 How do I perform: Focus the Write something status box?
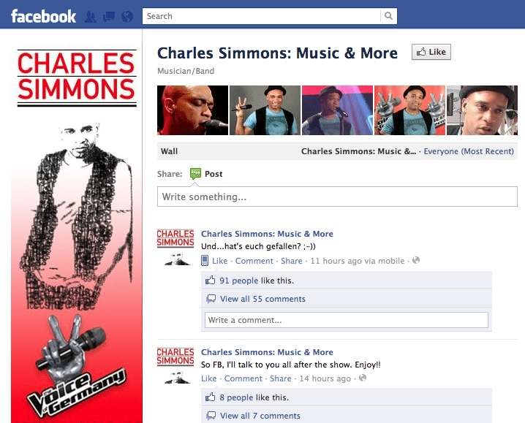(337, 197)
